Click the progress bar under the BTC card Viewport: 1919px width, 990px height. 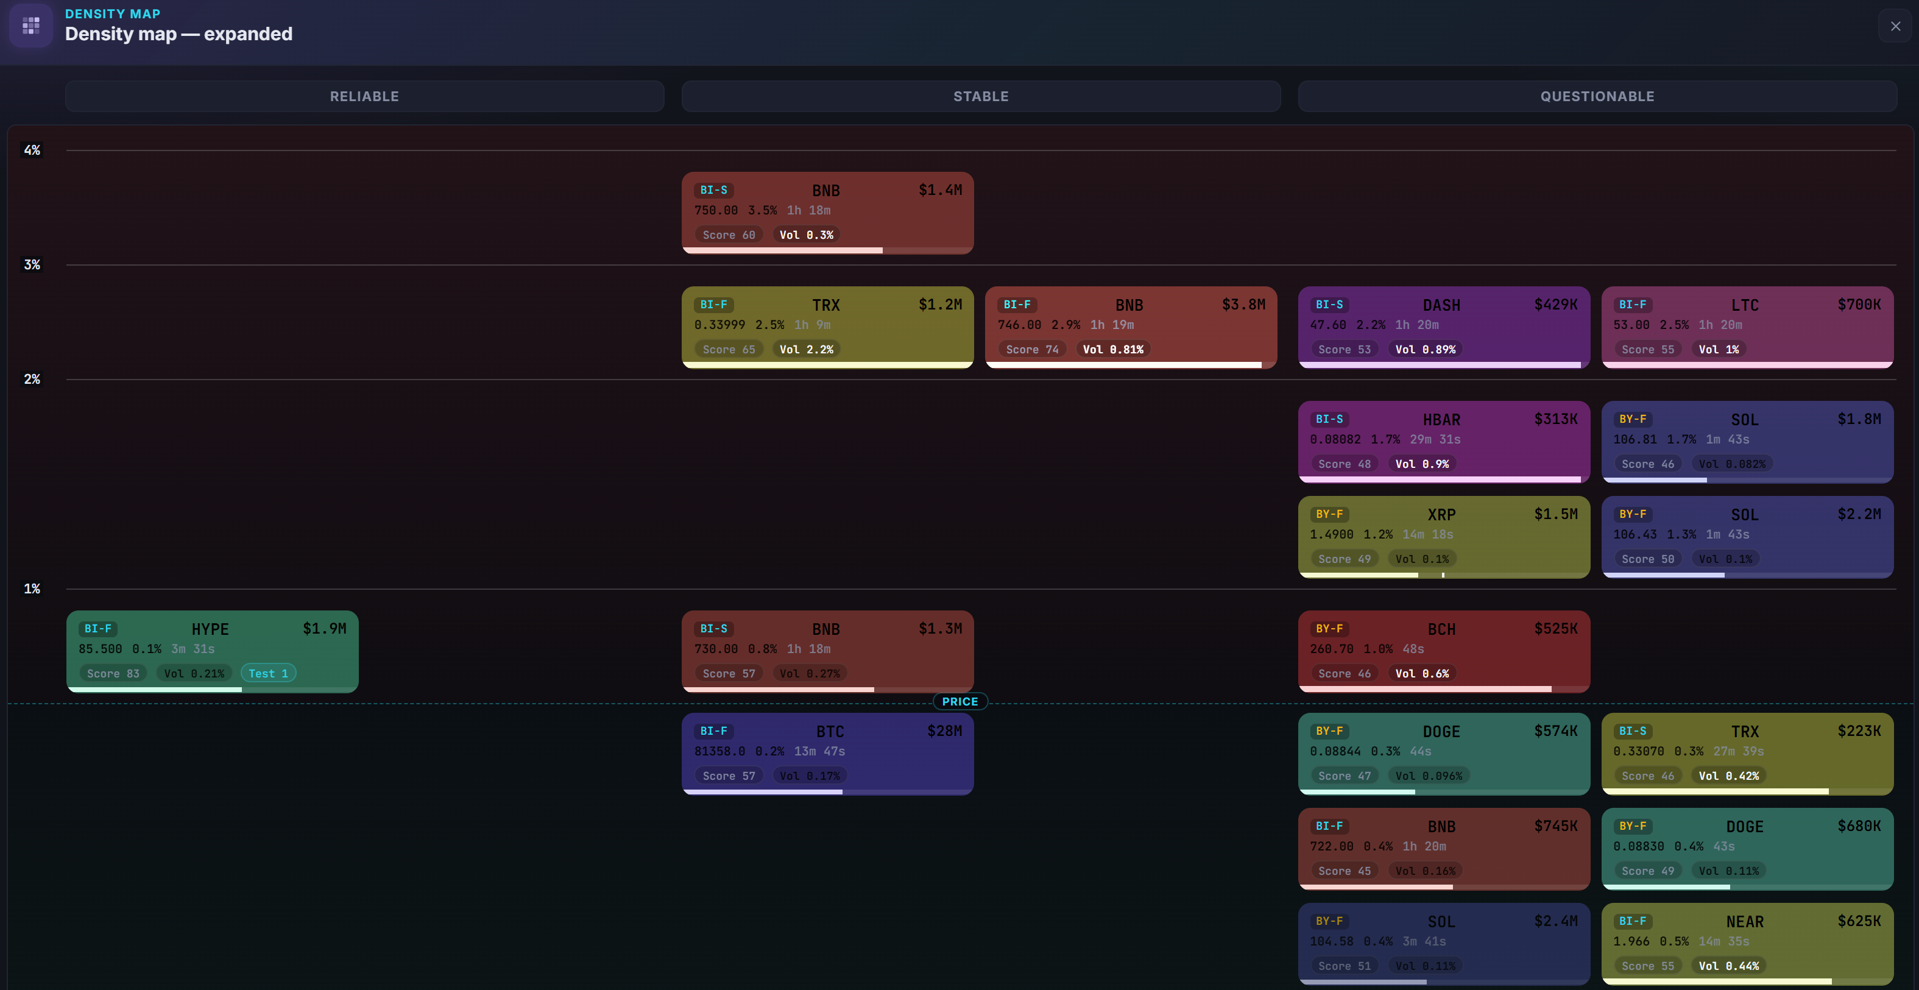coord(828,792)
